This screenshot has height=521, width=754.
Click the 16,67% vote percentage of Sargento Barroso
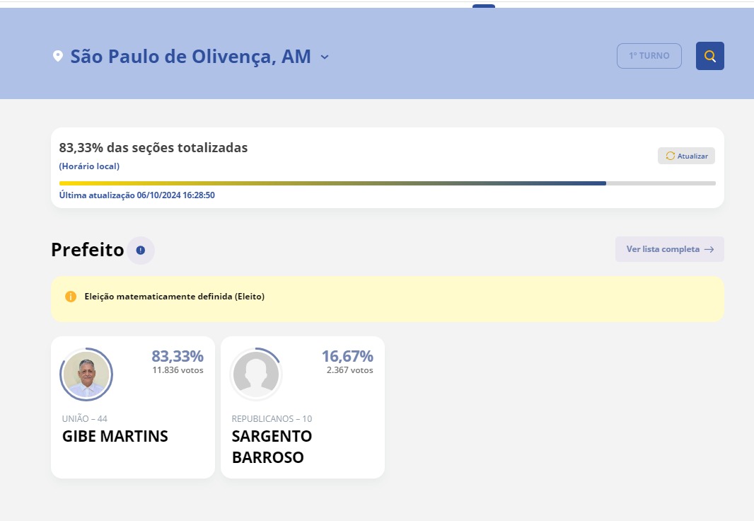coord(347,356)
